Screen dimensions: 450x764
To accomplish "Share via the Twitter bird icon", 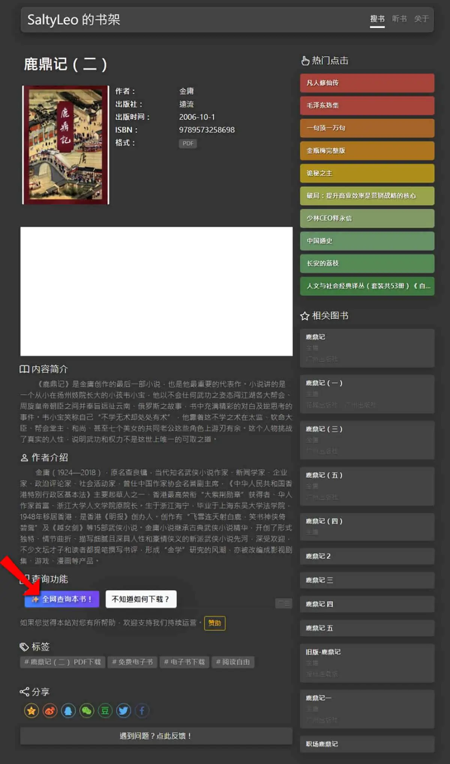I will (123, 710).
